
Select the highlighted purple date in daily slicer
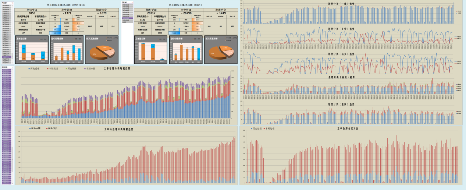pyautogui.click(x=7, y=57)
